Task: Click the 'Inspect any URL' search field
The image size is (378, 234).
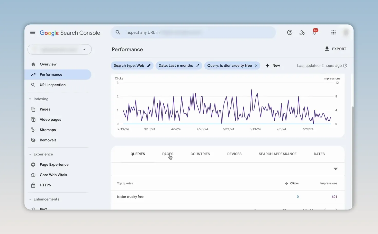Action: pos(193,32)
